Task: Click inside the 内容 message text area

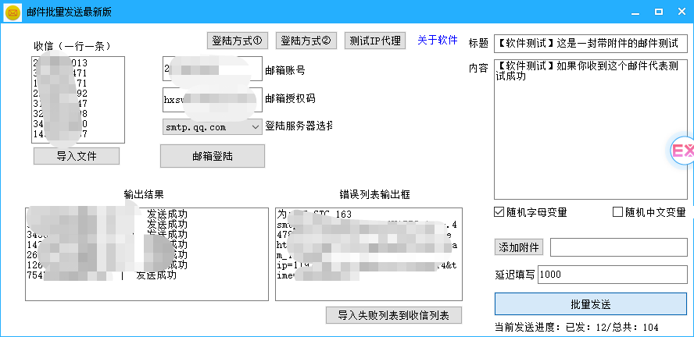Action: [590, 133]
